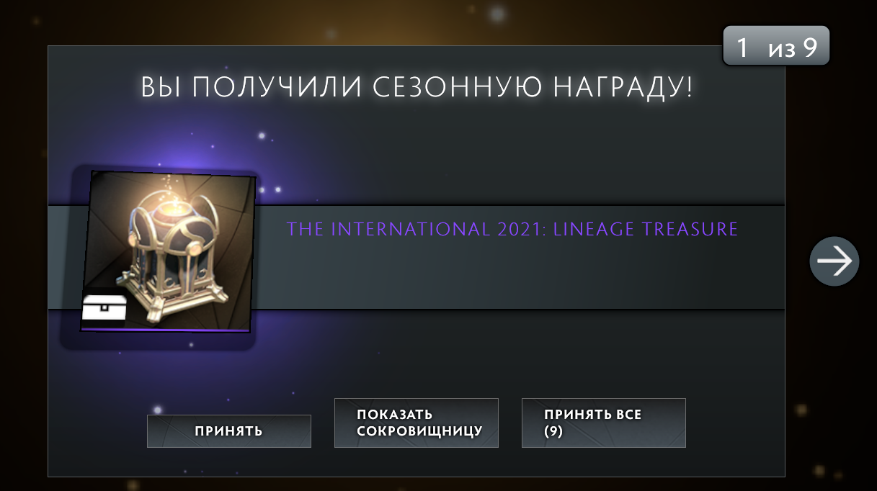The height and width of the screenshot is (491, 877).
Task: Click the ВЫ ПОЛУЧИЛИ СЕЗОННУЮ НАГРАДУ heading
Action: 417,88
